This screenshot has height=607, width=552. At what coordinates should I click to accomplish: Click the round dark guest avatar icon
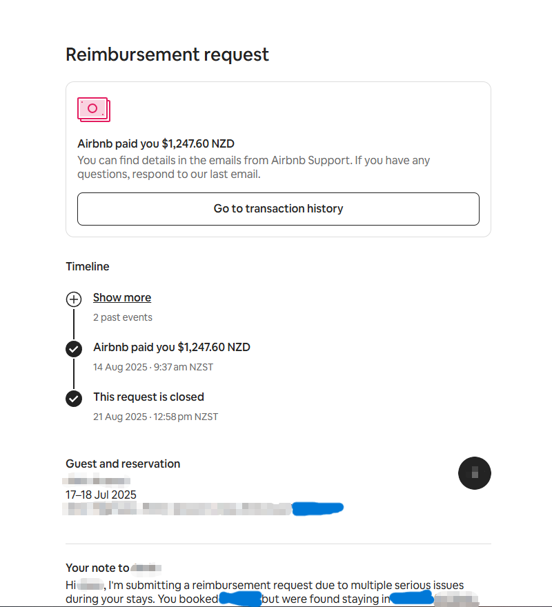pyautogui.click(x=475, y=473)
